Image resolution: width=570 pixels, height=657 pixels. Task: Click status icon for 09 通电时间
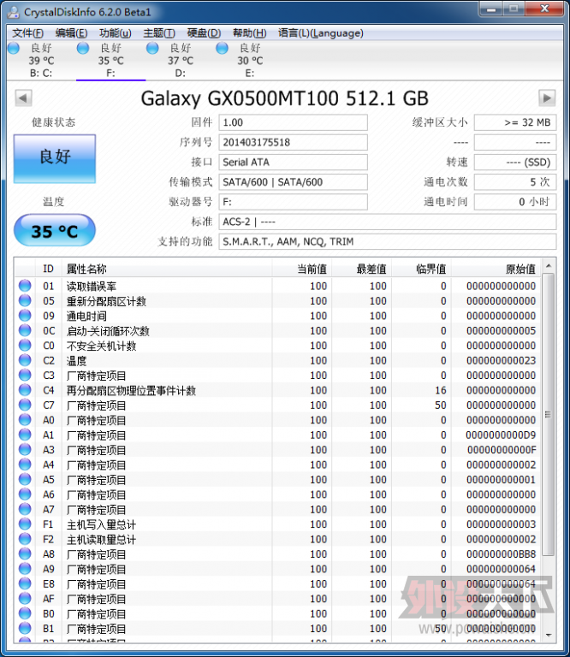tap(25, 315)
